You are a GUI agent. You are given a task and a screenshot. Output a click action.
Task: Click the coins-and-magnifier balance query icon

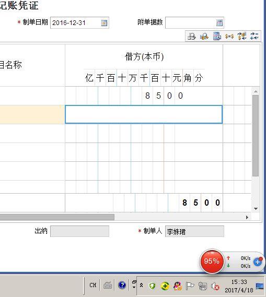(x=204, y=36)
